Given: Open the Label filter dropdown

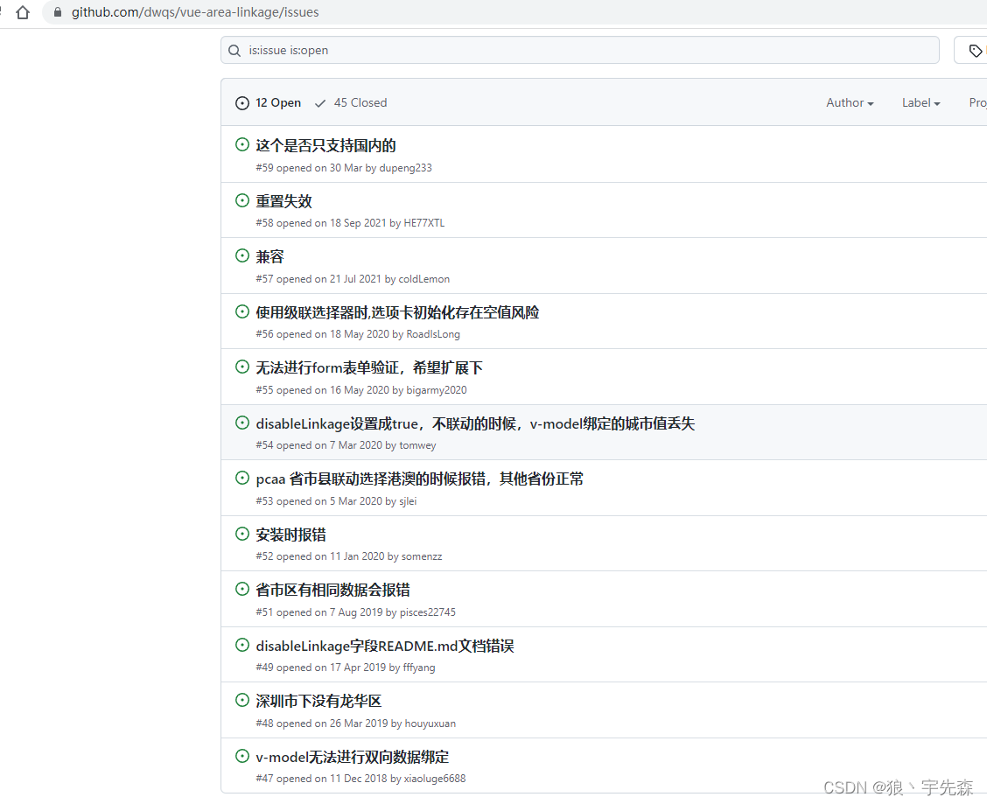Looking at the screenshot, I should pos(920,102).
